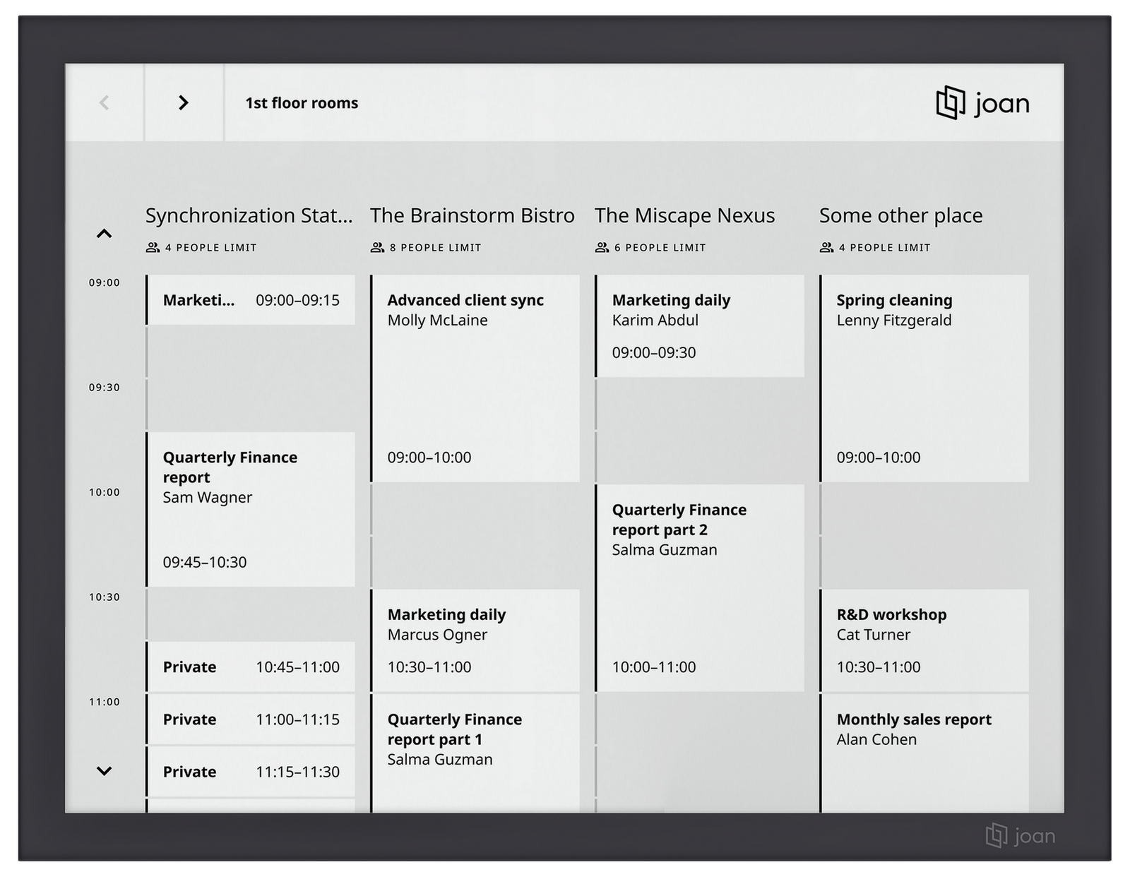This screenshot has height=884, width=1130.
Task: Click the 10:00 time marker
Action: pyautogui.click(x=105, y=492)
